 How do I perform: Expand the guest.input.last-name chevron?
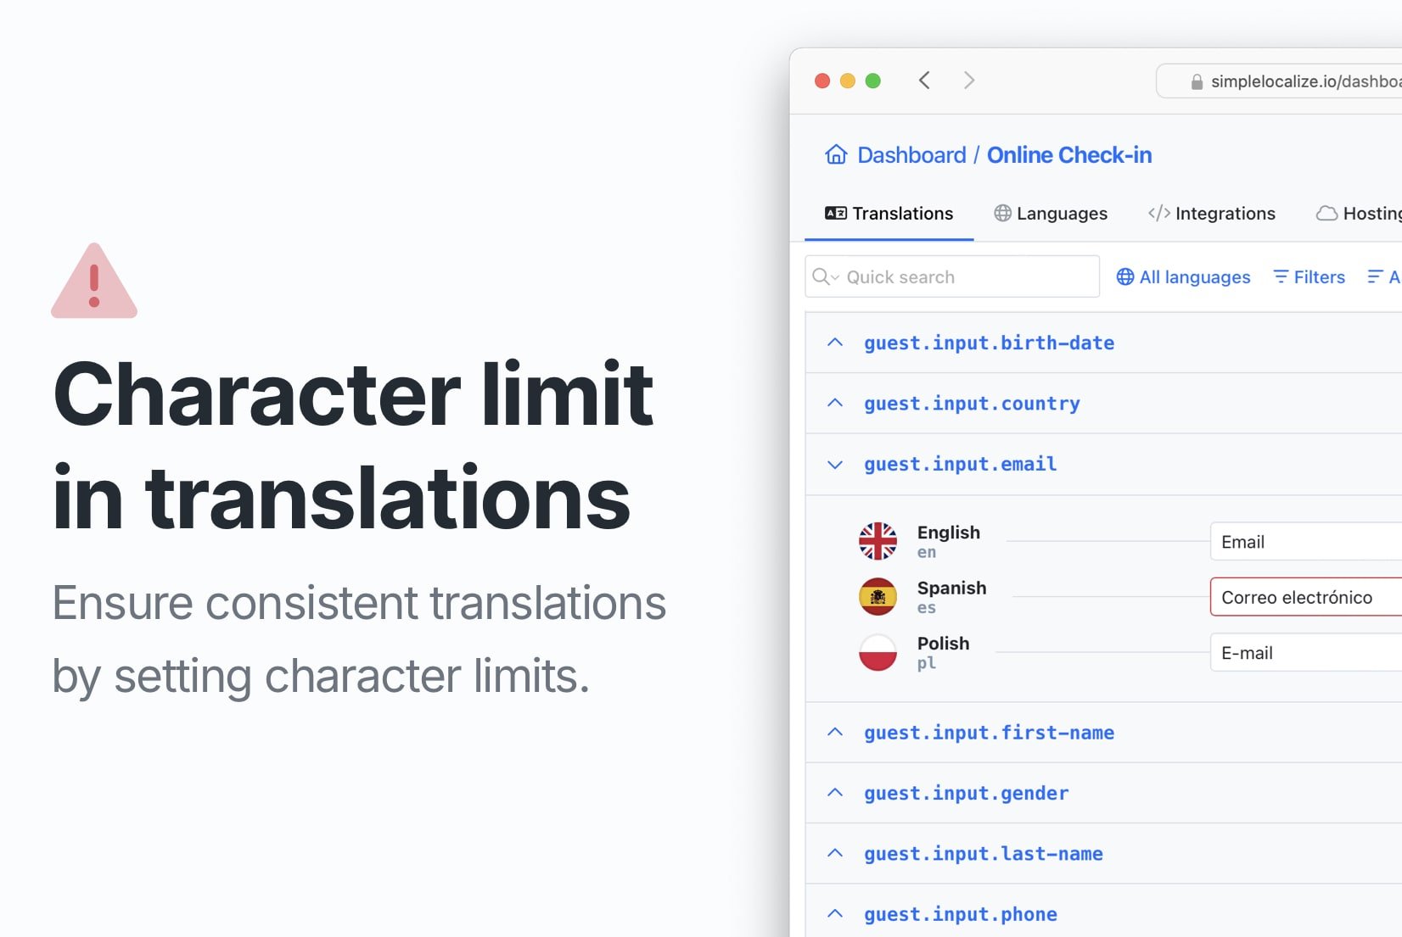(835, 853)
